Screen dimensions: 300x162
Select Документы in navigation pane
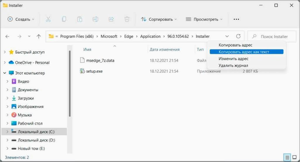28,90
